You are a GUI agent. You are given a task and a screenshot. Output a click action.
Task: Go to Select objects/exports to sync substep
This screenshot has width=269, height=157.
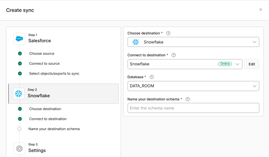54,73
